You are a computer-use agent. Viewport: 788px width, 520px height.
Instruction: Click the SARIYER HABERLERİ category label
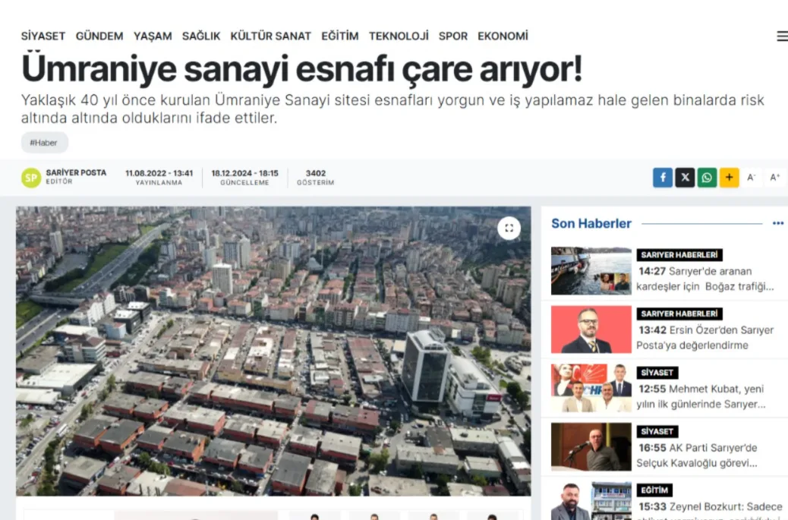[x=679, y=254]
